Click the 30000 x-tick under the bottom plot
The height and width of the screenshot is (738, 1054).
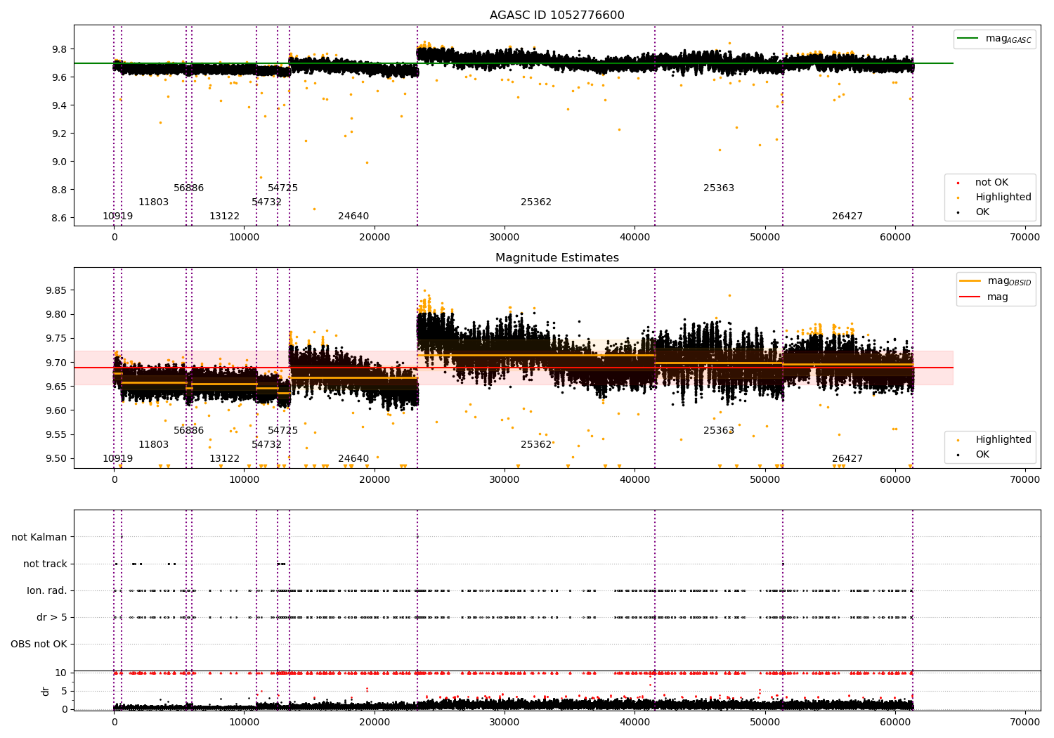tap(505, 722)
